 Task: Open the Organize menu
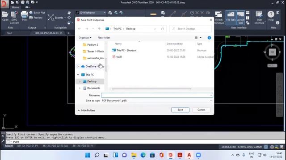pyautogui.click(x=85, y=37)
